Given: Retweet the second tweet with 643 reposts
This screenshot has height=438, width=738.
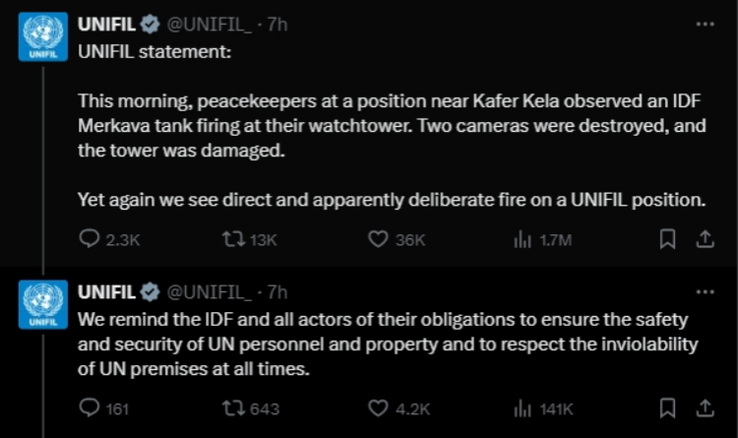Looking at the screenshot, I should click(x=234, y=407).
